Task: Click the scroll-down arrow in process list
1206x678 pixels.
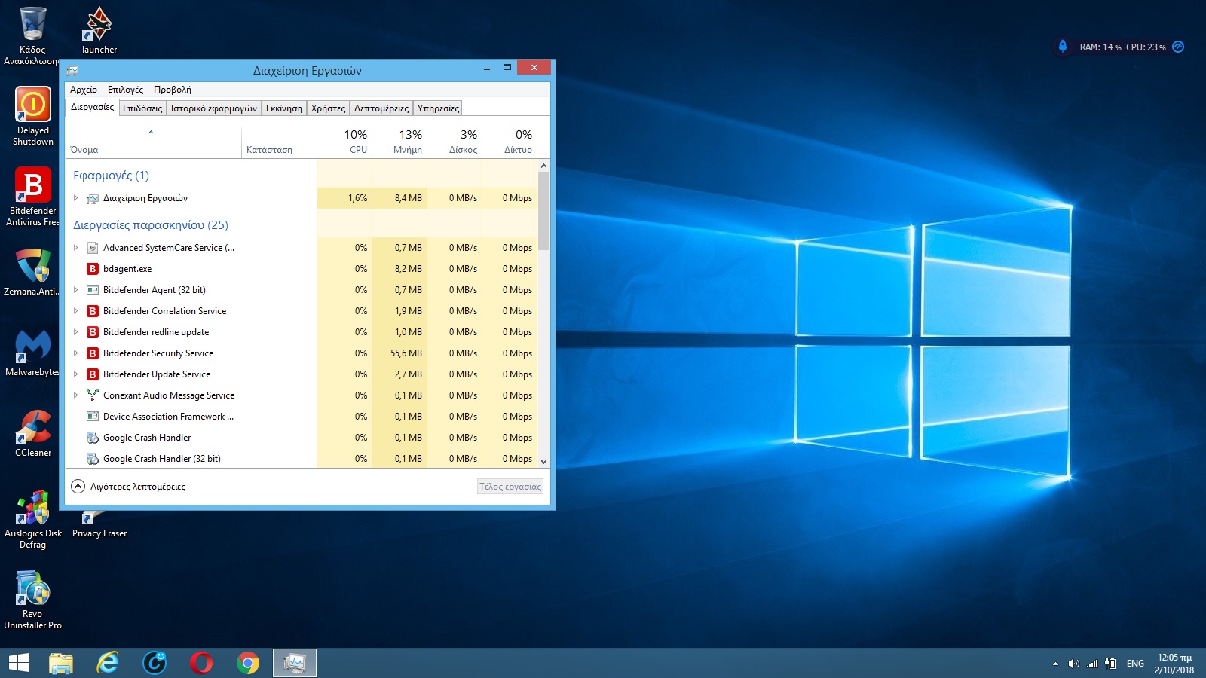Action: (x=543, y=461)
